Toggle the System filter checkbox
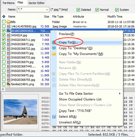This screenshot has width=135, height=137. click(x=117, y=10)
